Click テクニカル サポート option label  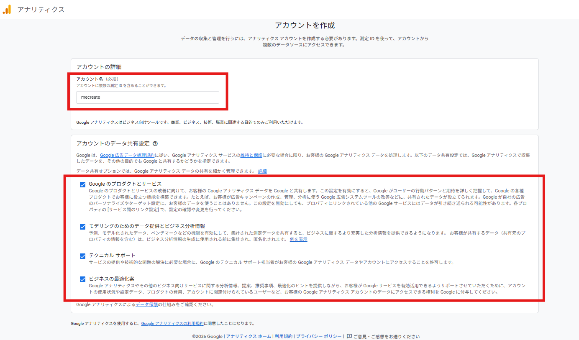pos(112,256)
